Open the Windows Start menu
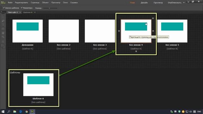203x114 pixels. (3, 111)
